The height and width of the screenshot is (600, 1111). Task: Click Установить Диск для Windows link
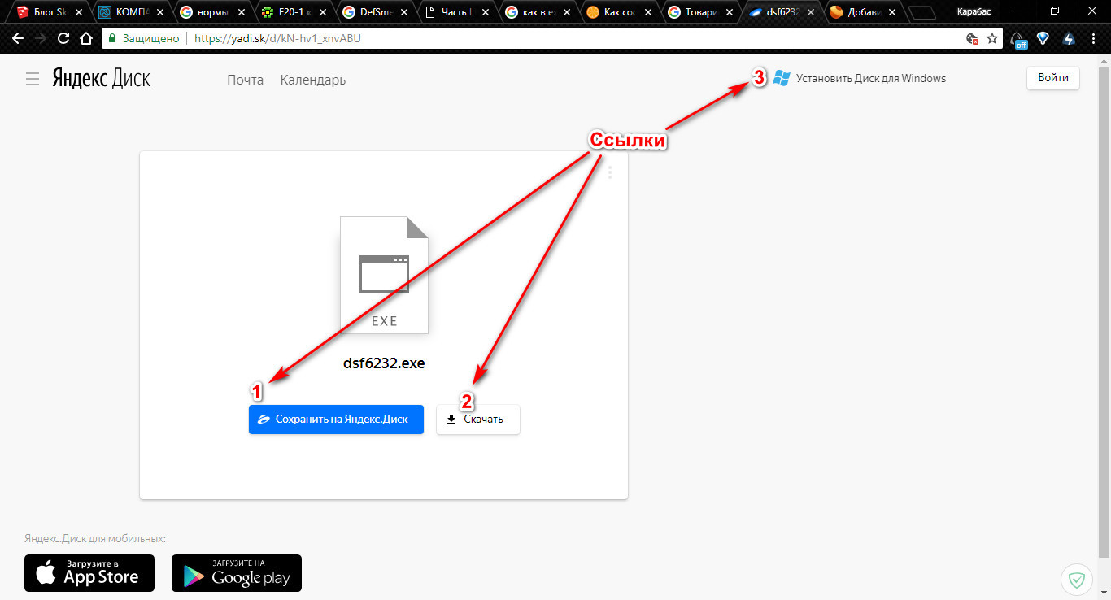click(x=860, y=78)
